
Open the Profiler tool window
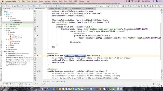(36, 84)
